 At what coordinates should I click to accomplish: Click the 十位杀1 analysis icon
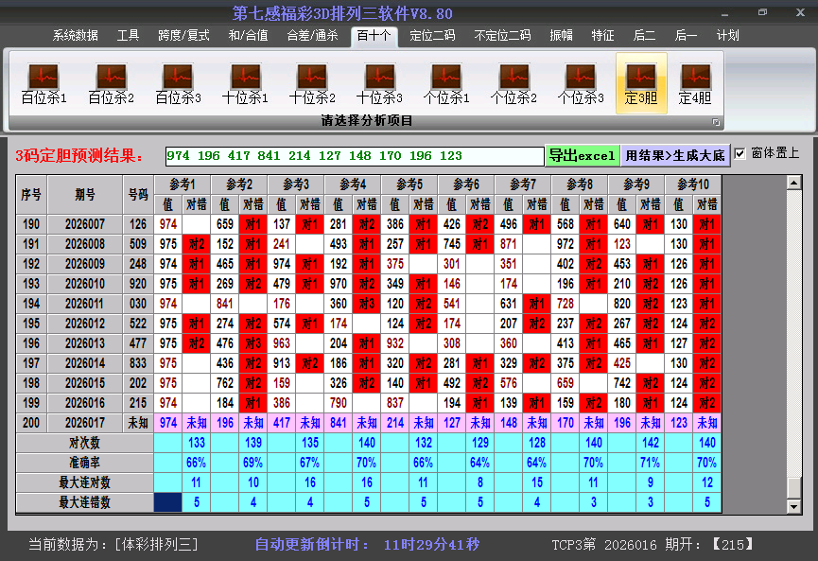click(245, 83)
